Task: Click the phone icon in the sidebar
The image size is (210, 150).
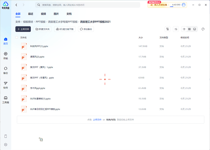Action: coord(5,136)
